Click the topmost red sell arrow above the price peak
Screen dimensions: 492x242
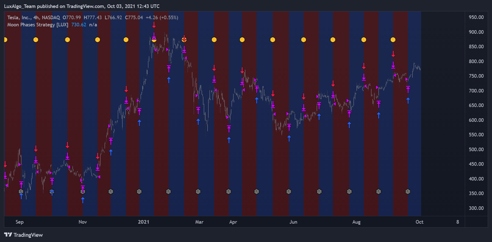154,25
